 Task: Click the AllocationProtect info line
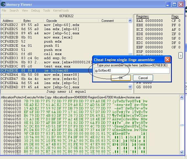pyautogui.click(x=71, y=97)
